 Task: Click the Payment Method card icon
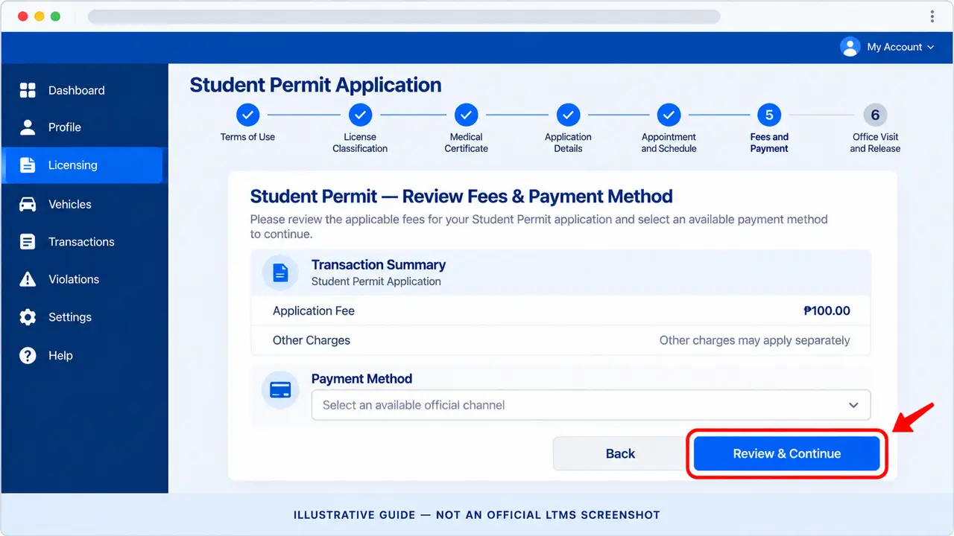point(280,389)
